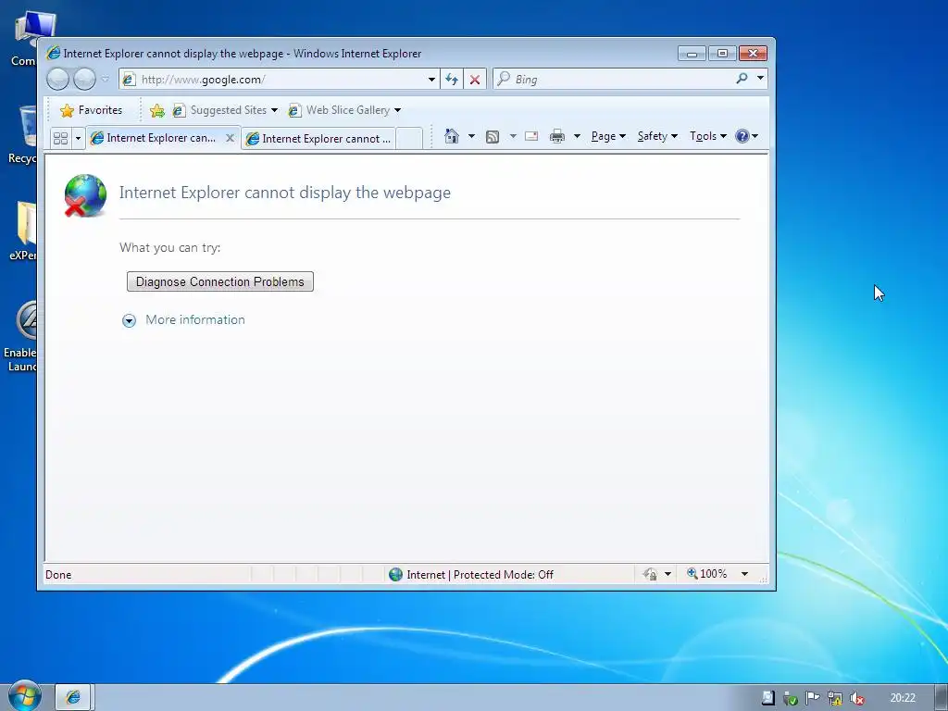948x711 pixels.
Task: Expand the address bar autocomplete dropdown
Action: 431,80
